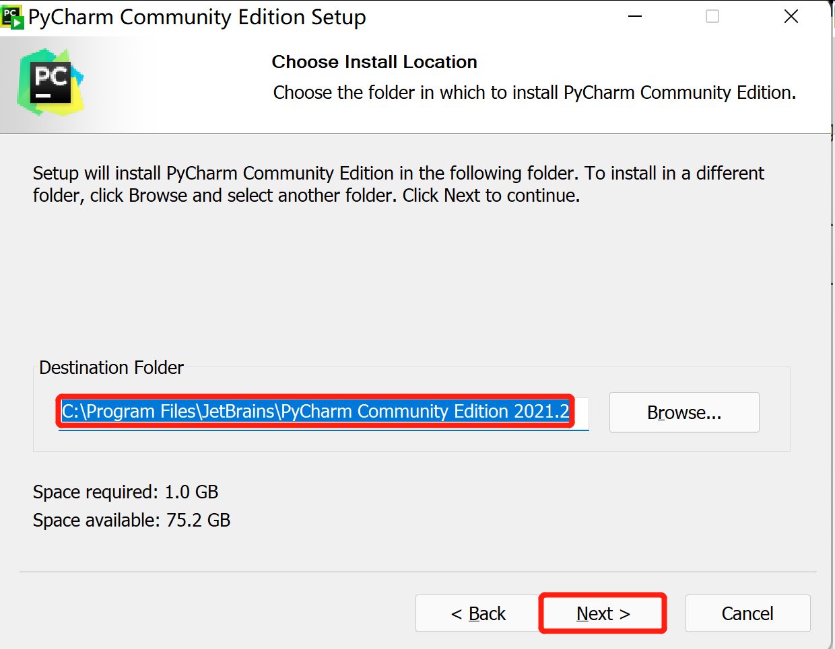
Task: Click the PyCharm setup title bar icon
Action: click(11, 17)
